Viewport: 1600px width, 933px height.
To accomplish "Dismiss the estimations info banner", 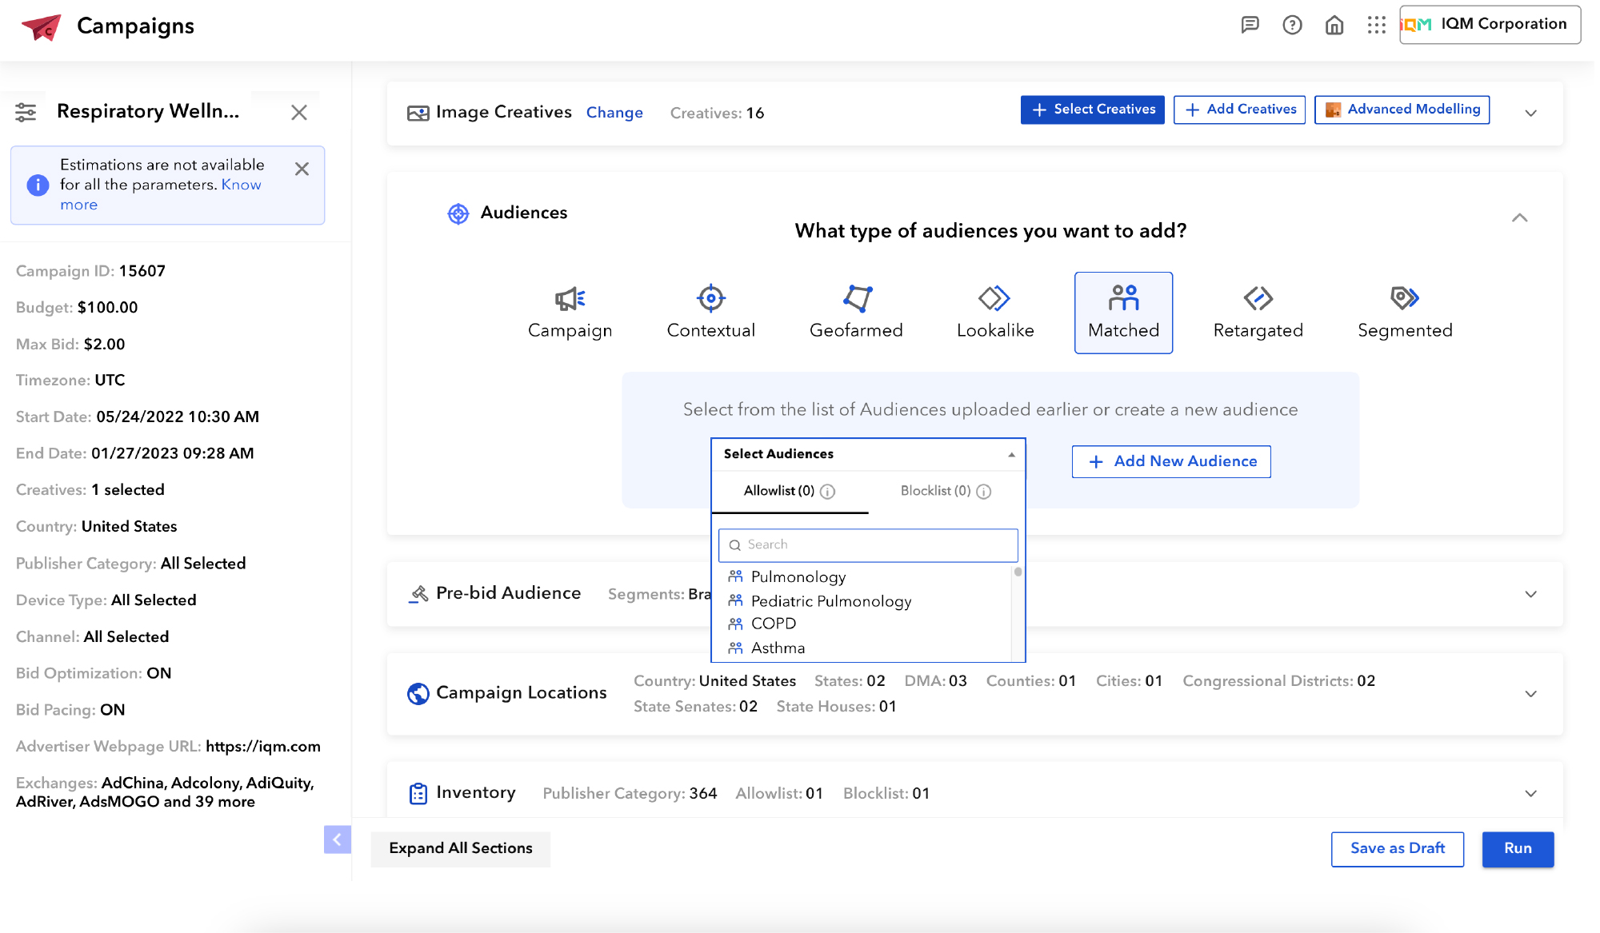I will point(302,169).
